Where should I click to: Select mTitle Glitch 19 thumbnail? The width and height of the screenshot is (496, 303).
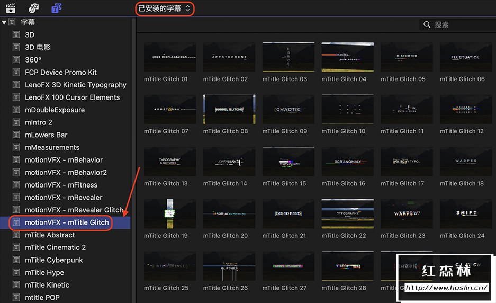[x=170, y=214]
